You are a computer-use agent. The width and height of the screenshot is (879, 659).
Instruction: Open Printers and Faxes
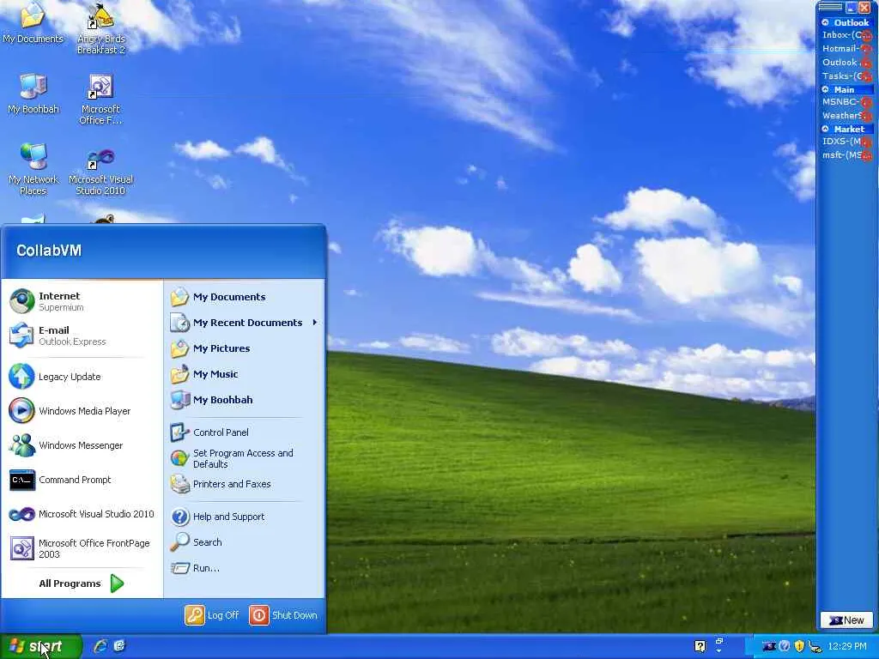(x=245, y=484)
